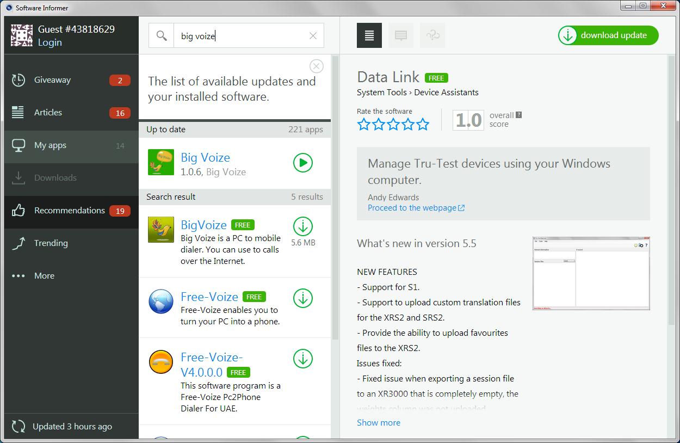Open the related apps tab icon
The width and height of the screenshot is (680, 443).
[x=432, y=35]
